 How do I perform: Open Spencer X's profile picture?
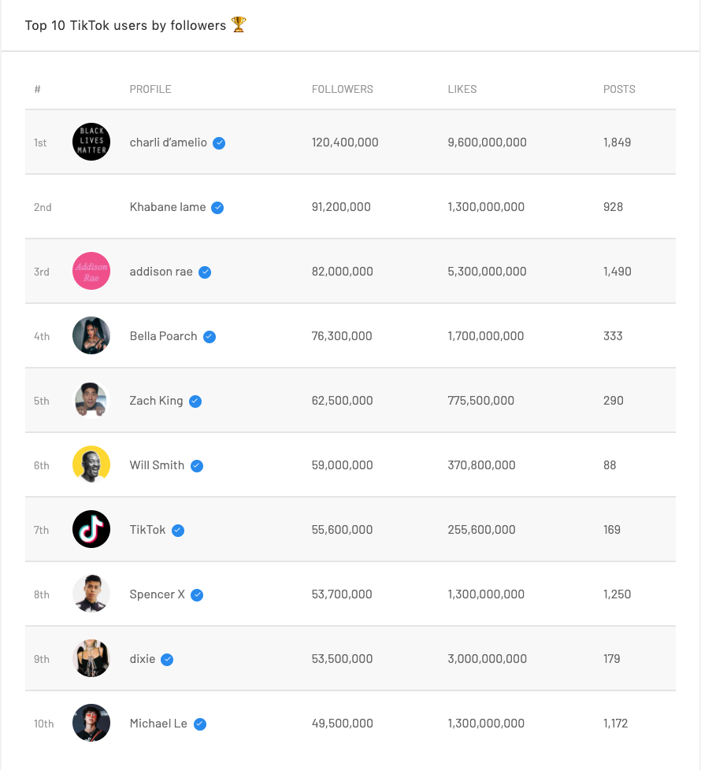coord(91,594)
